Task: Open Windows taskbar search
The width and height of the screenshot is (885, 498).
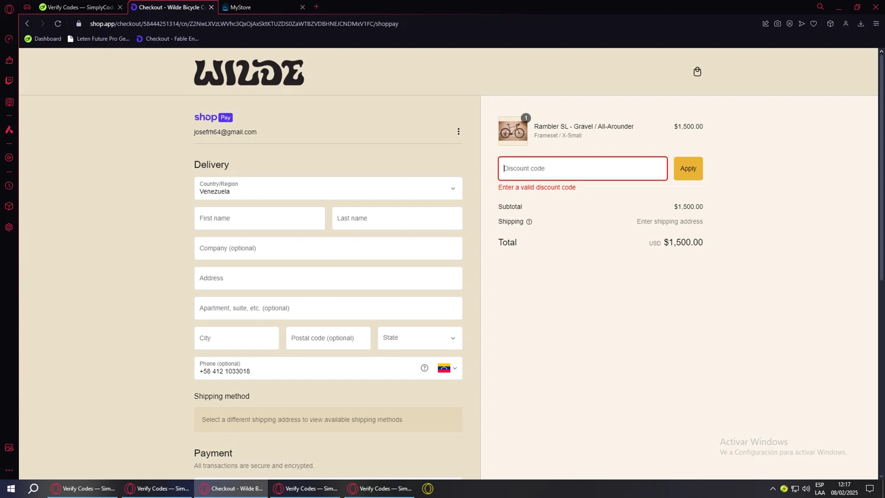Action: click(x=34, y=489)
